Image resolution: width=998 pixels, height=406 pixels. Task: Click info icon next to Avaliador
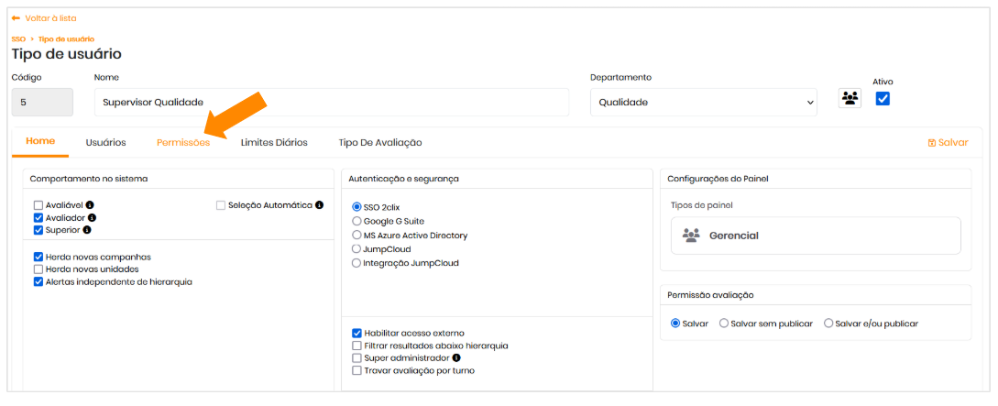point(92,218)
